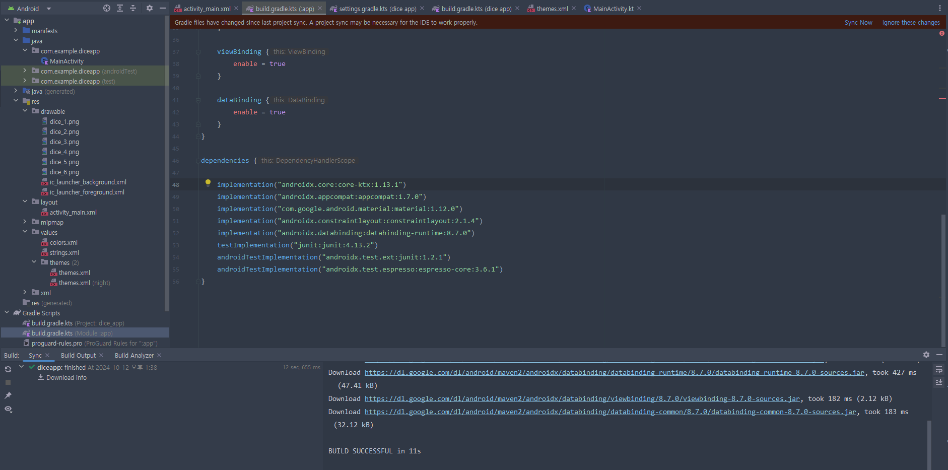This screenshot has width=948, height=470.
Task: Open editor tabs more options menu
Action: 940,8
